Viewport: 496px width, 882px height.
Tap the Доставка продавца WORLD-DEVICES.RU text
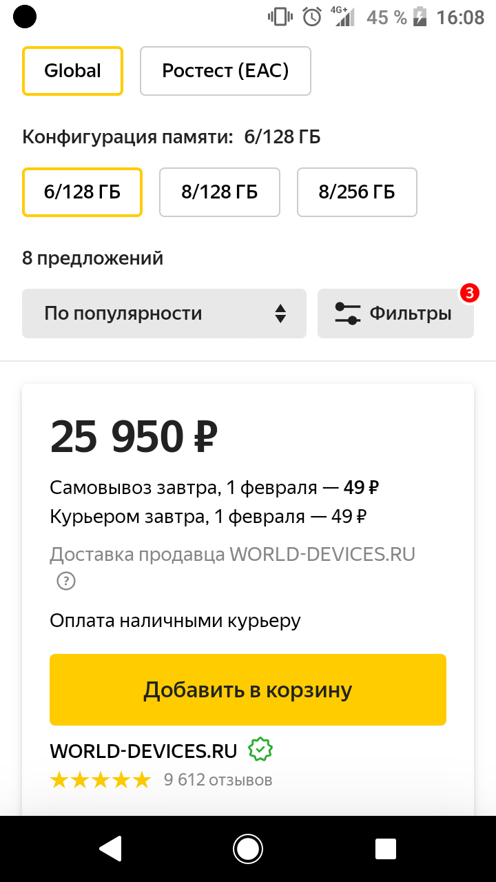point(233,554)
